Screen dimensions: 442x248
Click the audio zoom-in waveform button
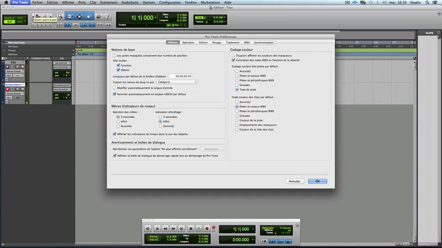pyautogui.click(x=37, y=16)
